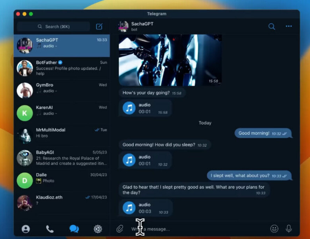Click the microphone voice message icon
This screenshot has height=239, width=310.
pos(289,229)
